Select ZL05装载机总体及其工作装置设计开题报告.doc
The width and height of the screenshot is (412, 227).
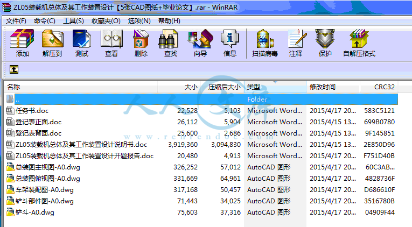point(85,156)
